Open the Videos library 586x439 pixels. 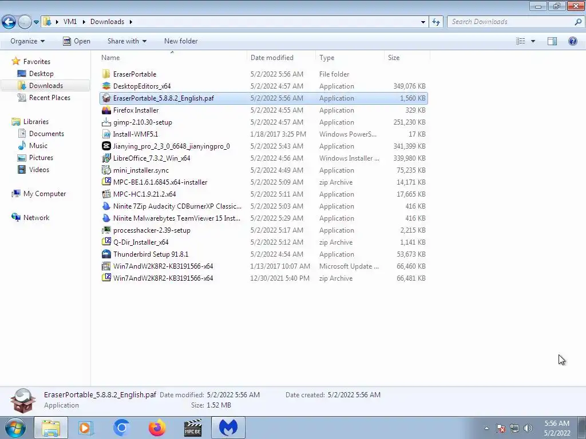point(39,169)
